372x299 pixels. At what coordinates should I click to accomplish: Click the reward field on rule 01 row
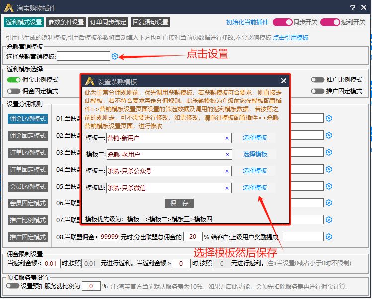306,118
